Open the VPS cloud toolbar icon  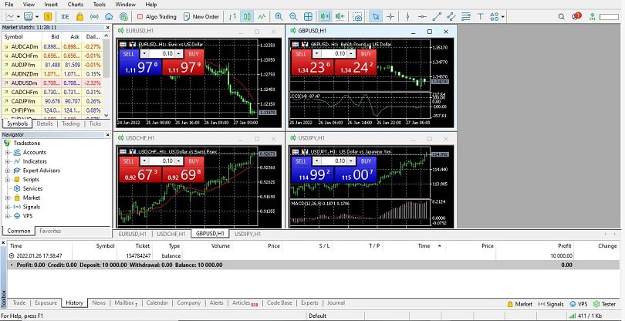[109, 17]
